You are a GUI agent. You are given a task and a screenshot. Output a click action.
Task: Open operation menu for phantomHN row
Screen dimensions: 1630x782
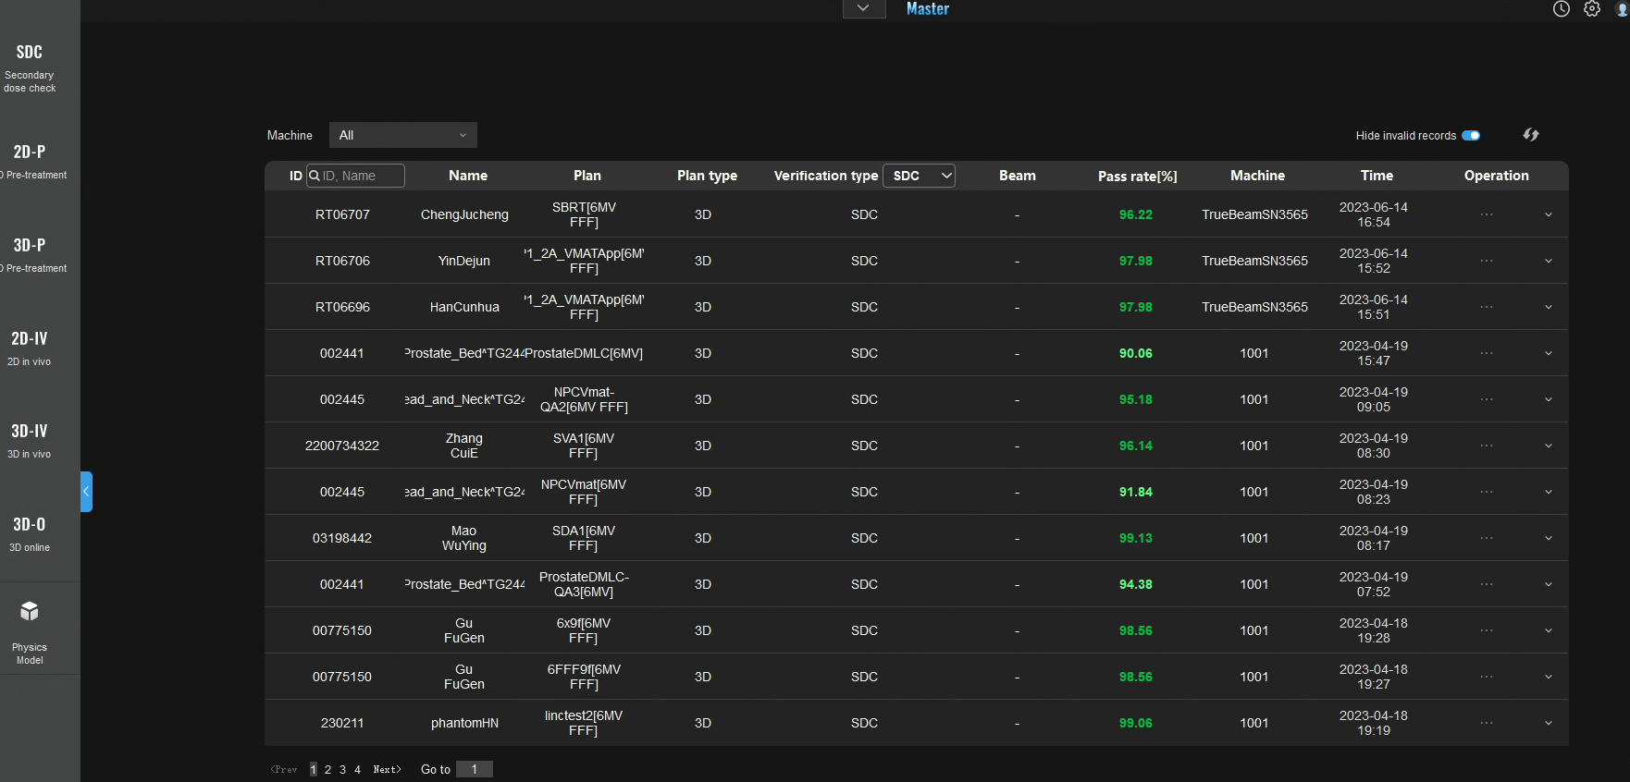coord(1486,723)
